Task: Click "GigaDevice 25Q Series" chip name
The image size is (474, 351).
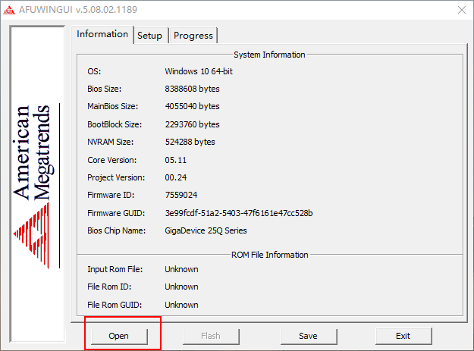Action: coord(206,230)
